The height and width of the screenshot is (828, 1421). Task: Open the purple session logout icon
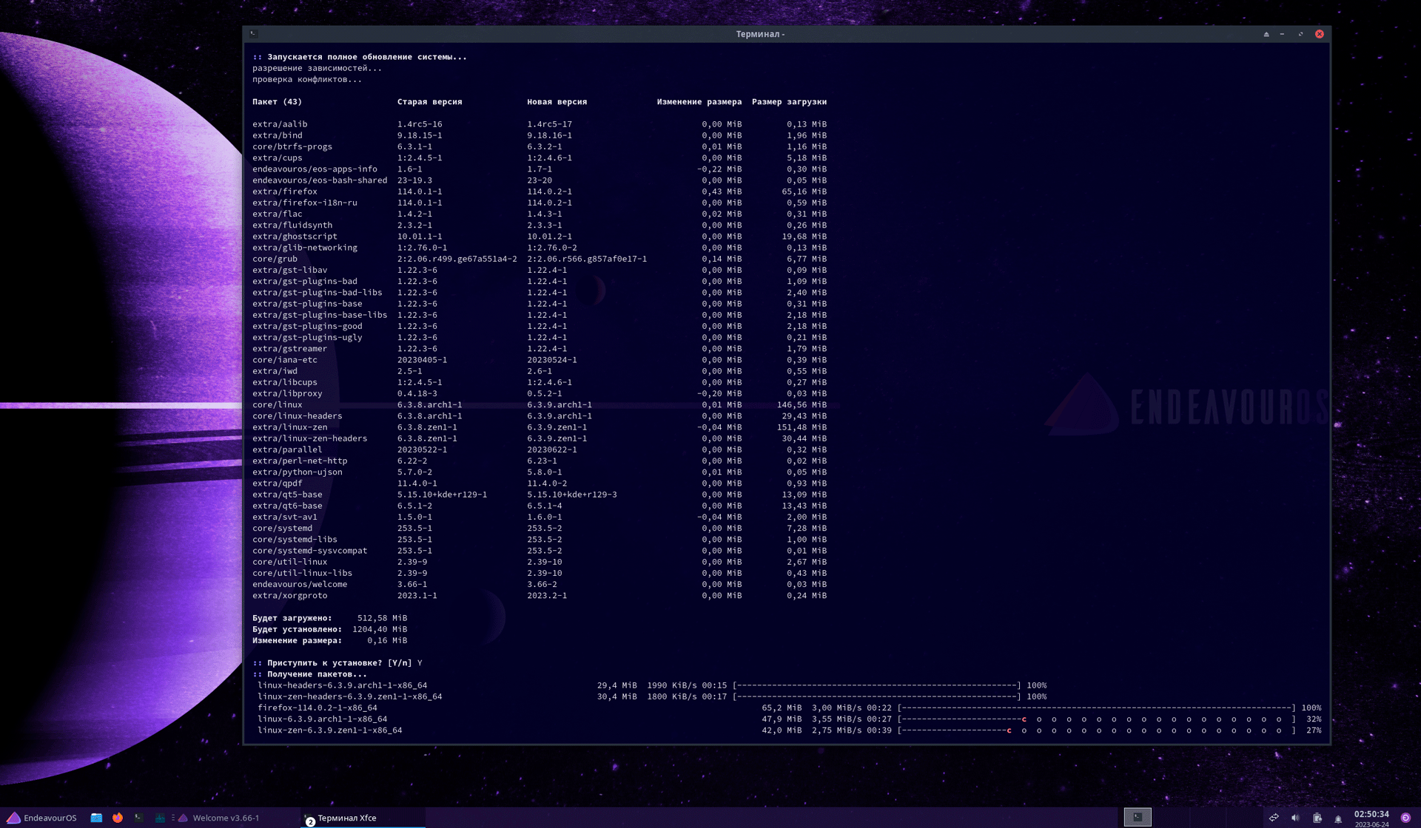tap(1405, 818)
